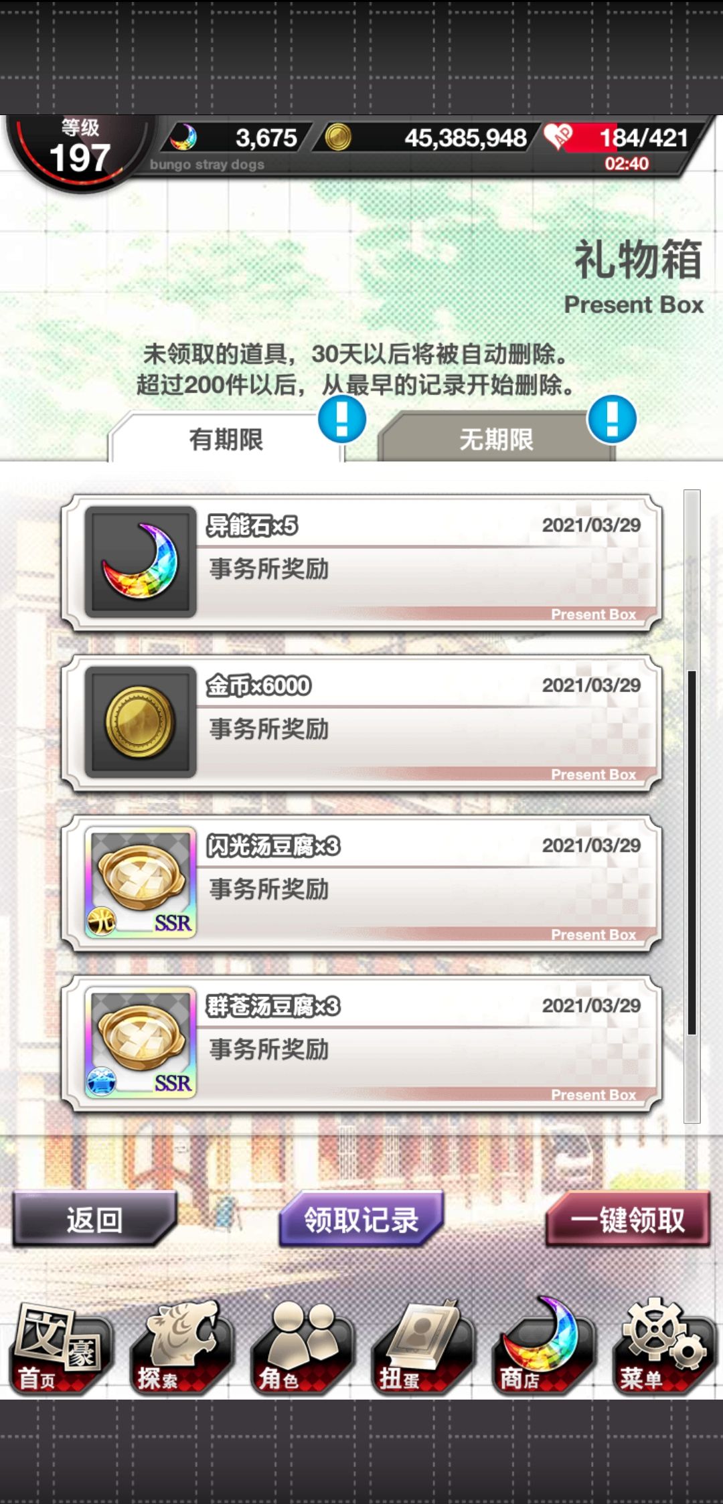723x1504 pixels.
Task: Claim all with 一键领取 button
Action: pyautogui.click(x=628, y=1220)
